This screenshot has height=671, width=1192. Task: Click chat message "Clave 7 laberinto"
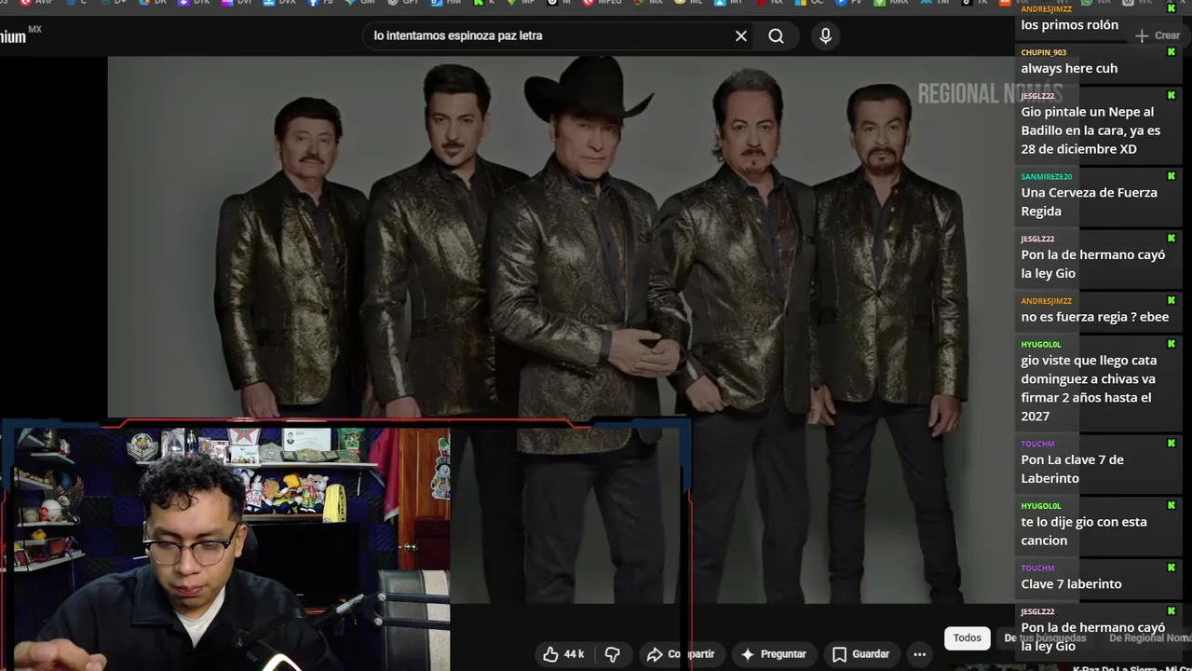[1071, 584]
